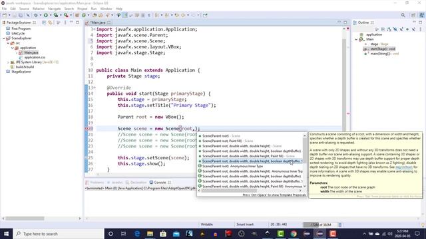Open the Refactor menu
Screen dimensions: 426x239
click(39, 9)
